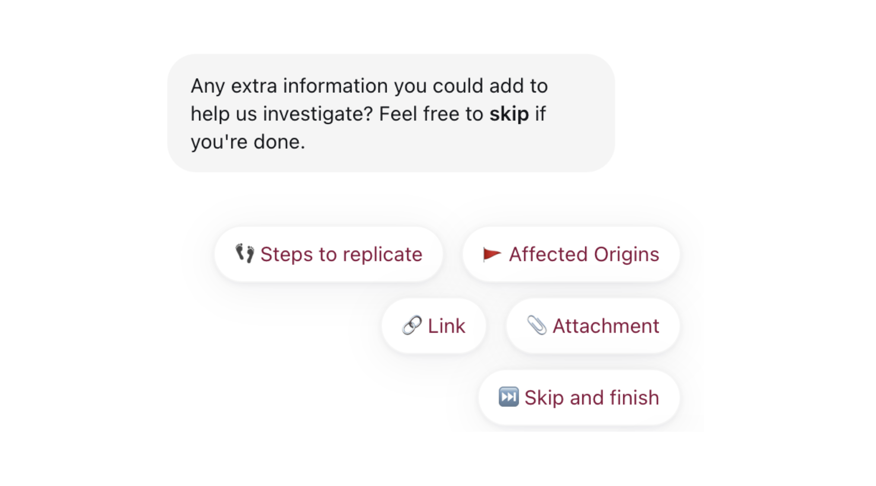876x486 pixels.
Task: Tap the "Attachment" label text
Action: [606, 326]
